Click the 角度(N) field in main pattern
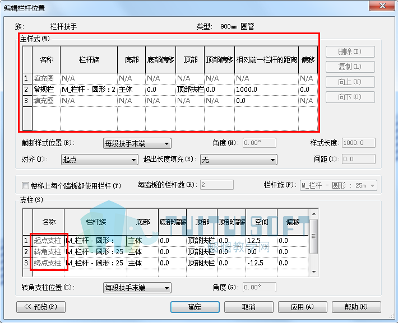The image size is (398, 323). coord(259,143)
